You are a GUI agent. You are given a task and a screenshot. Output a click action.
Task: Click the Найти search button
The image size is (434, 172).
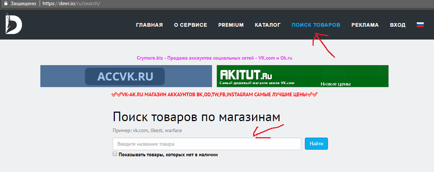(x=316, y=144)
